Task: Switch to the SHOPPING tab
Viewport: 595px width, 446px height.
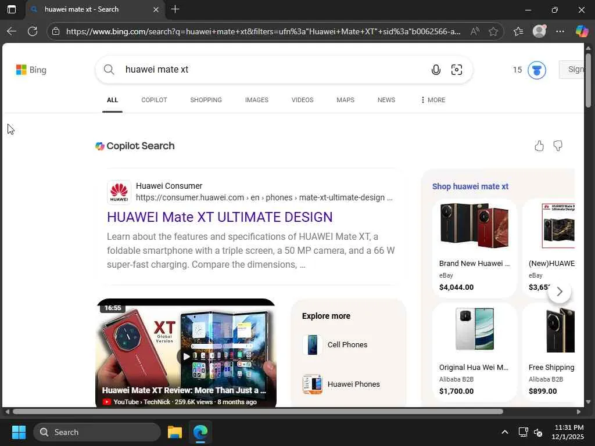Action: pos(206,100)
